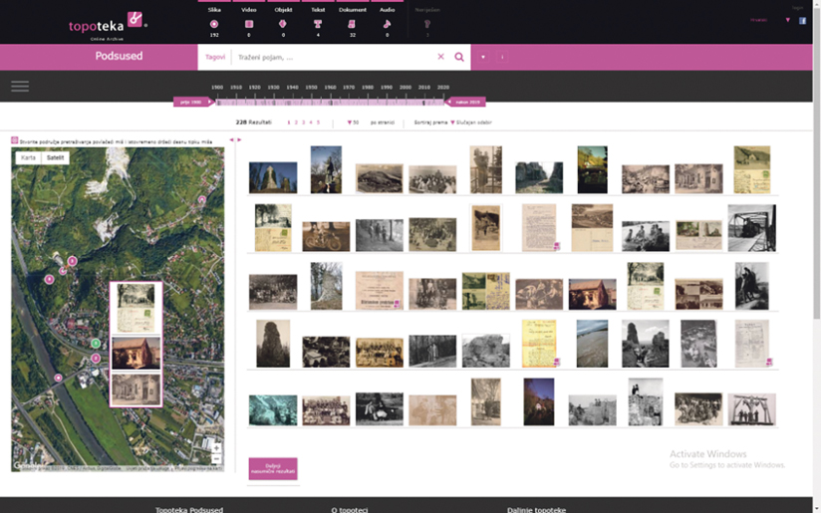Open the gallows-like wooden frame thumbnail
This screenshot has width=821, height=513.
751,409
